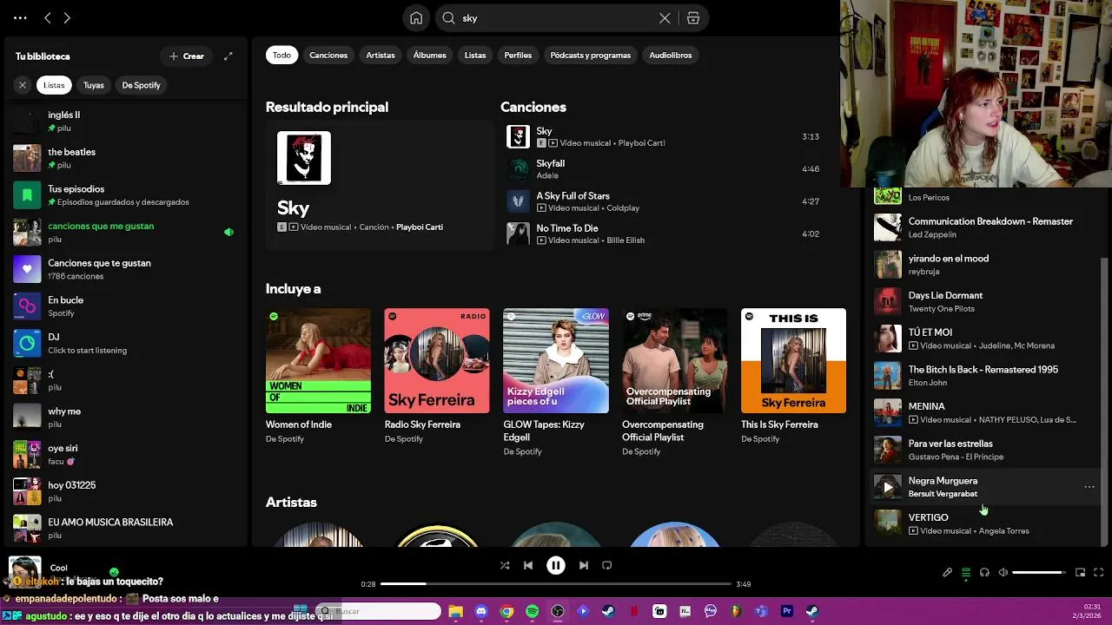Open the miniplayer
Viewport: 1112px width, 625px height.
[x=1080, y=572]
